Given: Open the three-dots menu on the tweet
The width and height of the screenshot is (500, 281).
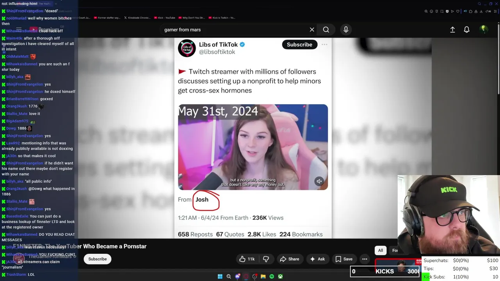Looking at the screenshot, I should [x=324, y=44].
